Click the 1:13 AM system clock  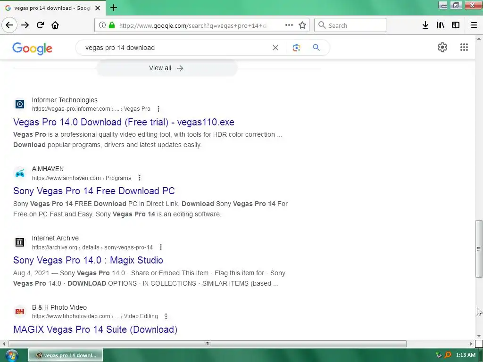click(x=466, y=355)
